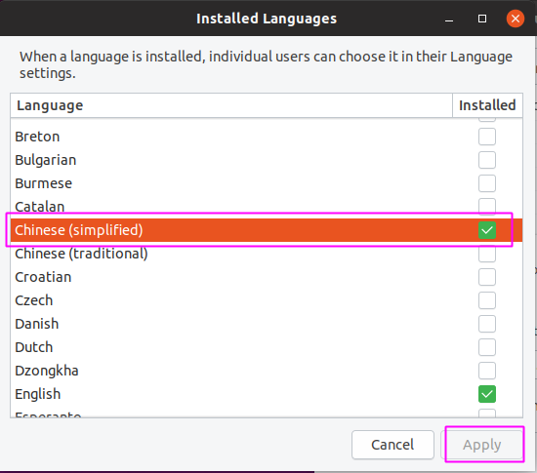Enable the Dutch checkbox
The height and width of the screenshot is (473, 537).
(x=487, y=347)
